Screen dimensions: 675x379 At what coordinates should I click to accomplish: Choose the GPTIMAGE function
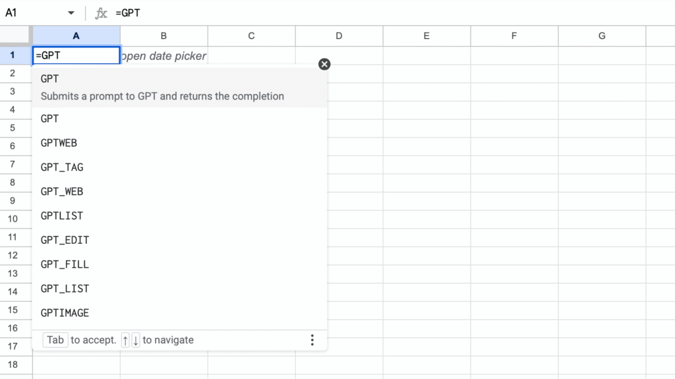coord(179,313)
